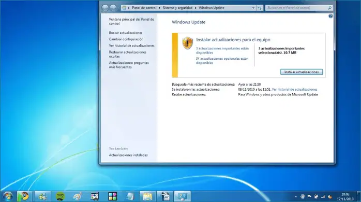Click Restaurar actualizaciones ocultas
Screen dimensions: 361x202
tap(127, 54)
